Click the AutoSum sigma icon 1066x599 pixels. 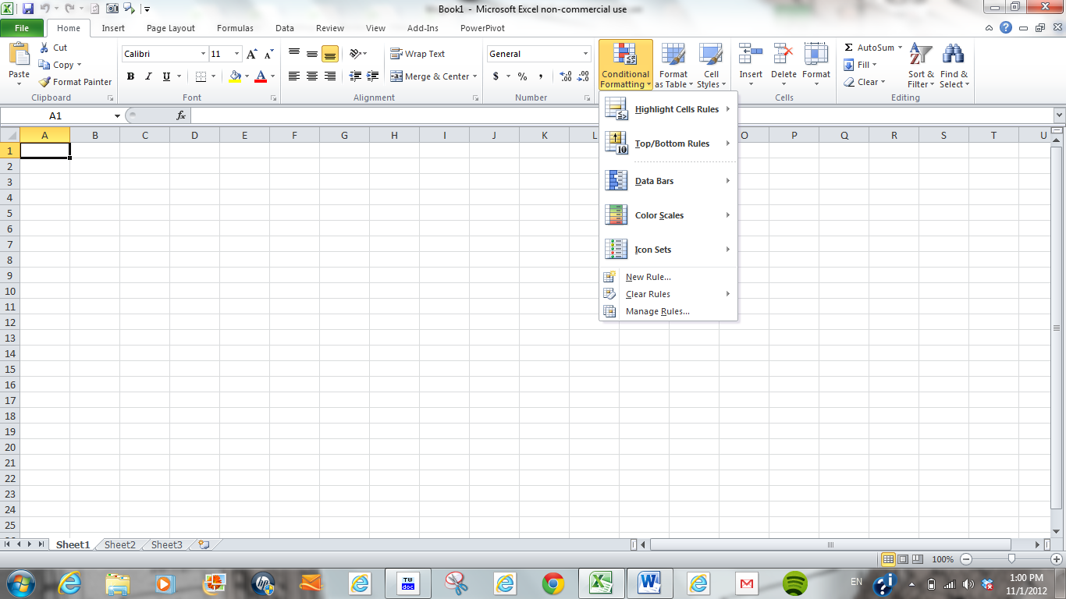(849, 48)
